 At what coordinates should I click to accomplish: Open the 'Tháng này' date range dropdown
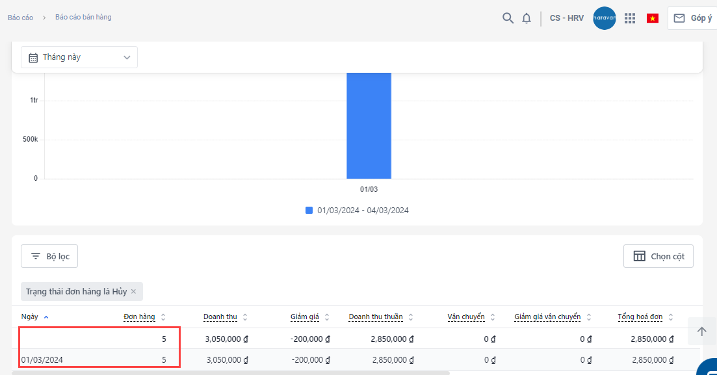(79, 57)
